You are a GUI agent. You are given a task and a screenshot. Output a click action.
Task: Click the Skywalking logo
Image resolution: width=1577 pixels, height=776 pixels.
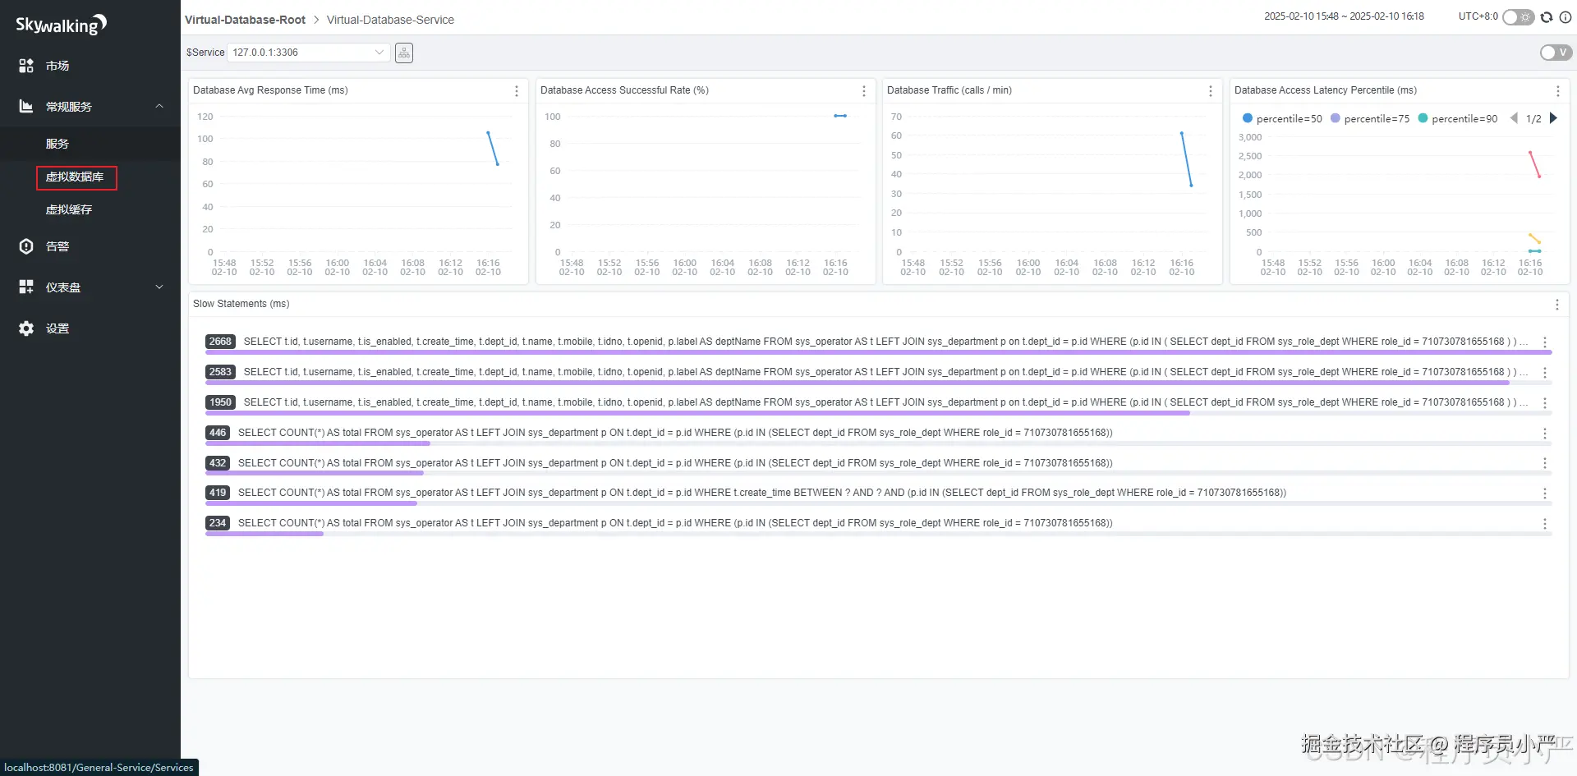[x=61, y=25]
